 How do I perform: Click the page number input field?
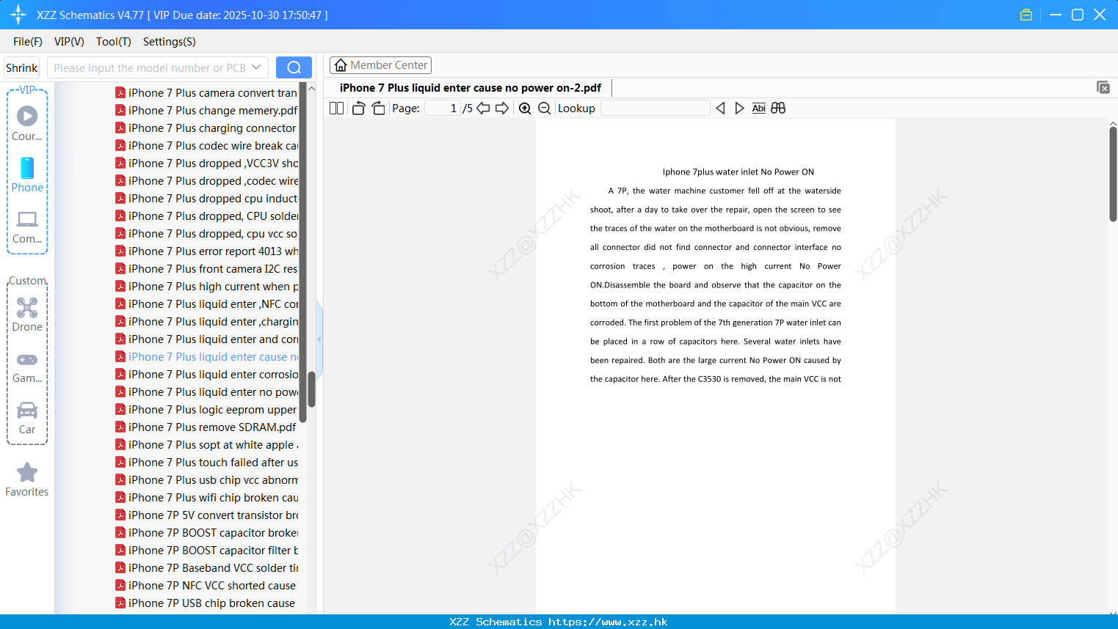[x=443, y=108]
